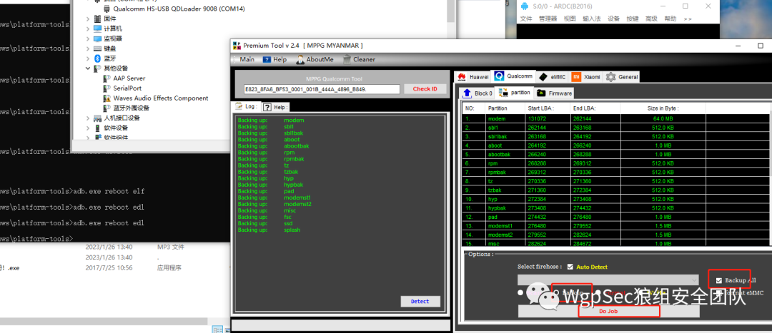Click the AboutMe person icon
The image size is (772, 333).
300,59
